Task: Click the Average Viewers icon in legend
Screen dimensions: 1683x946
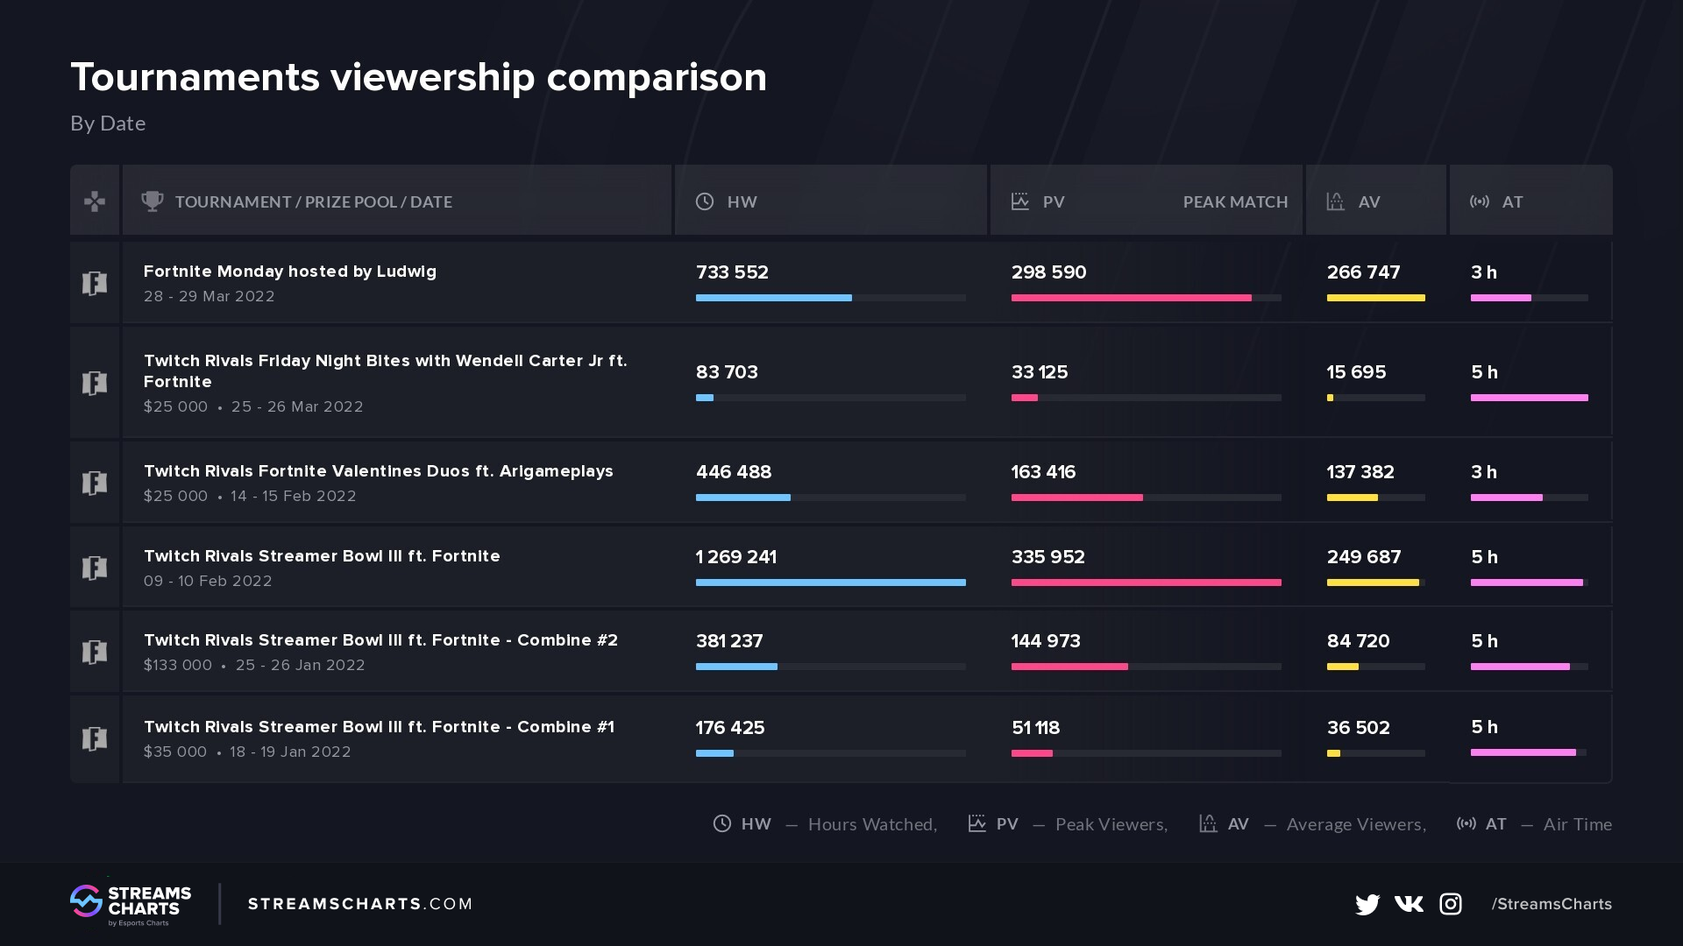Action: [1208, 823]
